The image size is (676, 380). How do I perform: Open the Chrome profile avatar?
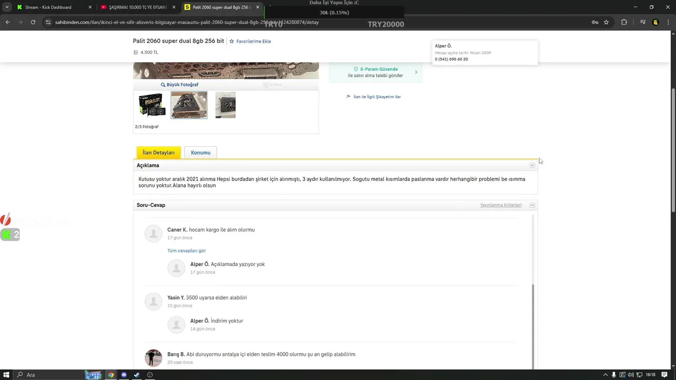655,22
